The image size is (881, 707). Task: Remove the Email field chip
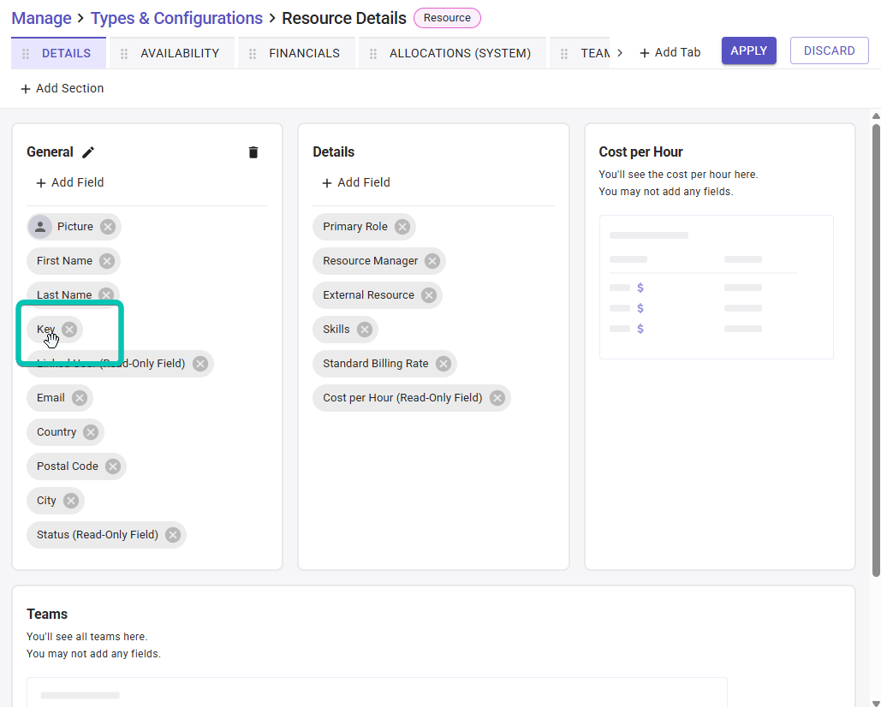point(80,398)
